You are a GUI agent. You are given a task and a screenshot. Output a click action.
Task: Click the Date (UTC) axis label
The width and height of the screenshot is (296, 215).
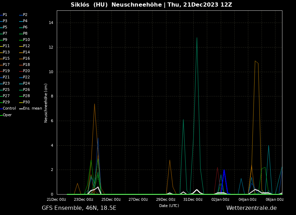(169, 206)
